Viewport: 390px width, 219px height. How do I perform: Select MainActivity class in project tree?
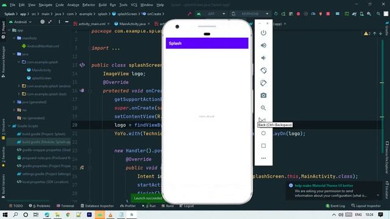pyautogui.click(x=39, y=70)
